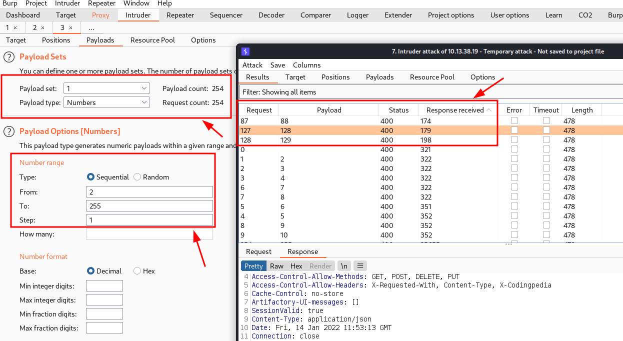This screenshot has width=623, height=341.
Task: Switch response view to Raw
Action: pyautogui.click(x=276, y=266)
